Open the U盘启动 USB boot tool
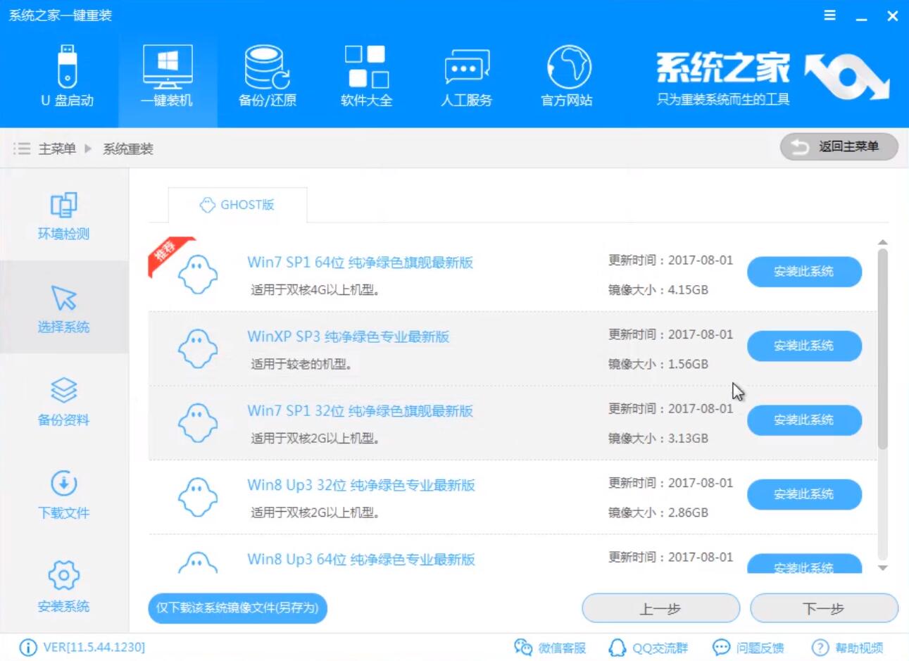The image size is (909, 661). [x=67, y=74]
